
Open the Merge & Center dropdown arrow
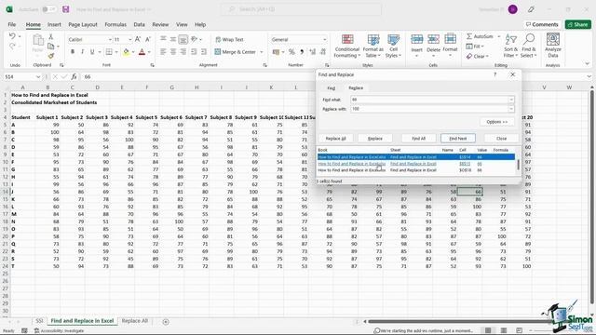coord(262,52)
